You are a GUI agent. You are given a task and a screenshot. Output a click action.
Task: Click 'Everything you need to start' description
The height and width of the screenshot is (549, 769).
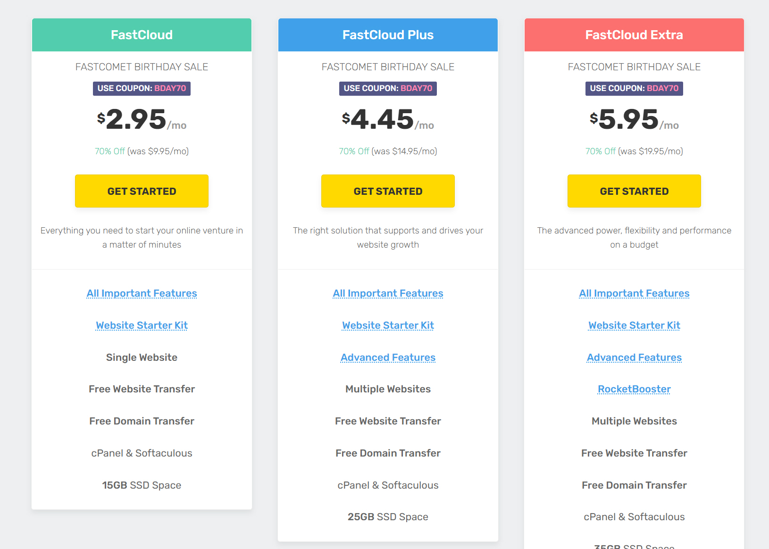tap(142, 237)
